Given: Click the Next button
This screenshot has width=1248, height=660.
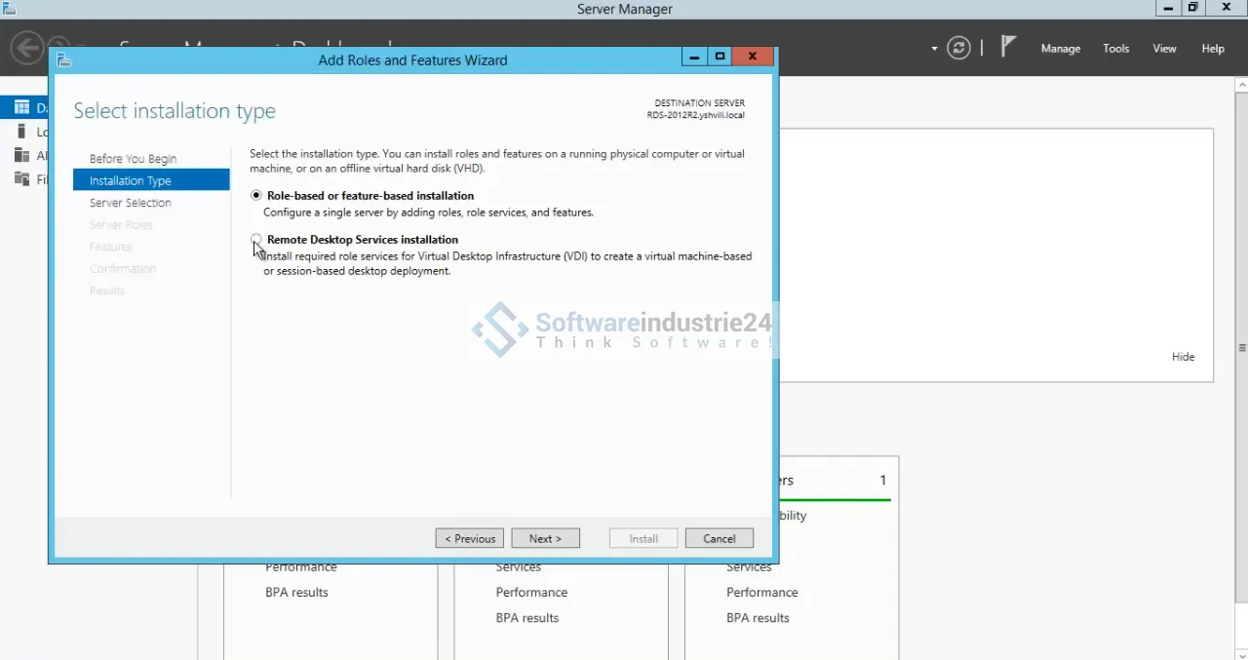Looking at the screenshot, I should click(x=545, y=538).
